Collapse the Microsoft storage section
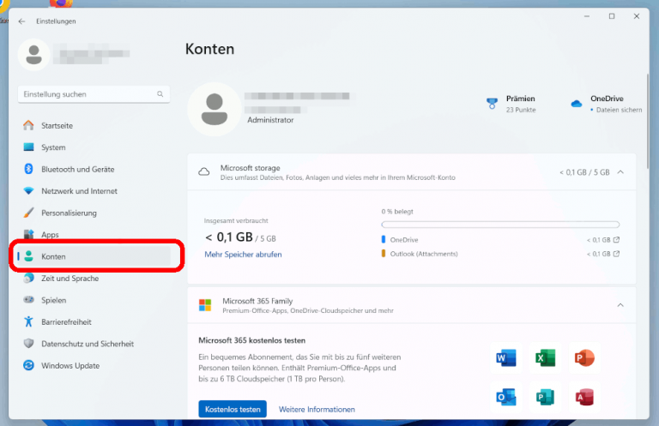This screenshot has height=426, width=659. [x=620, y=172]
